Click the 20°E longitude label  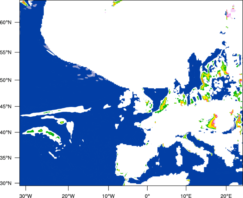tap(226, 196)
